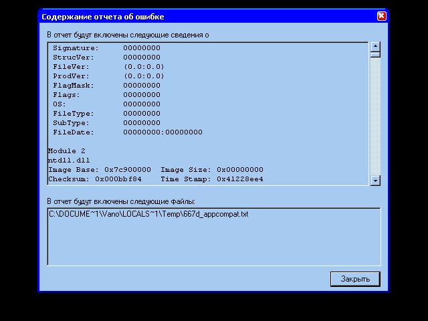Click the Signature line in the report
This screenshot has height=321, width=428.
pos(106,48)
